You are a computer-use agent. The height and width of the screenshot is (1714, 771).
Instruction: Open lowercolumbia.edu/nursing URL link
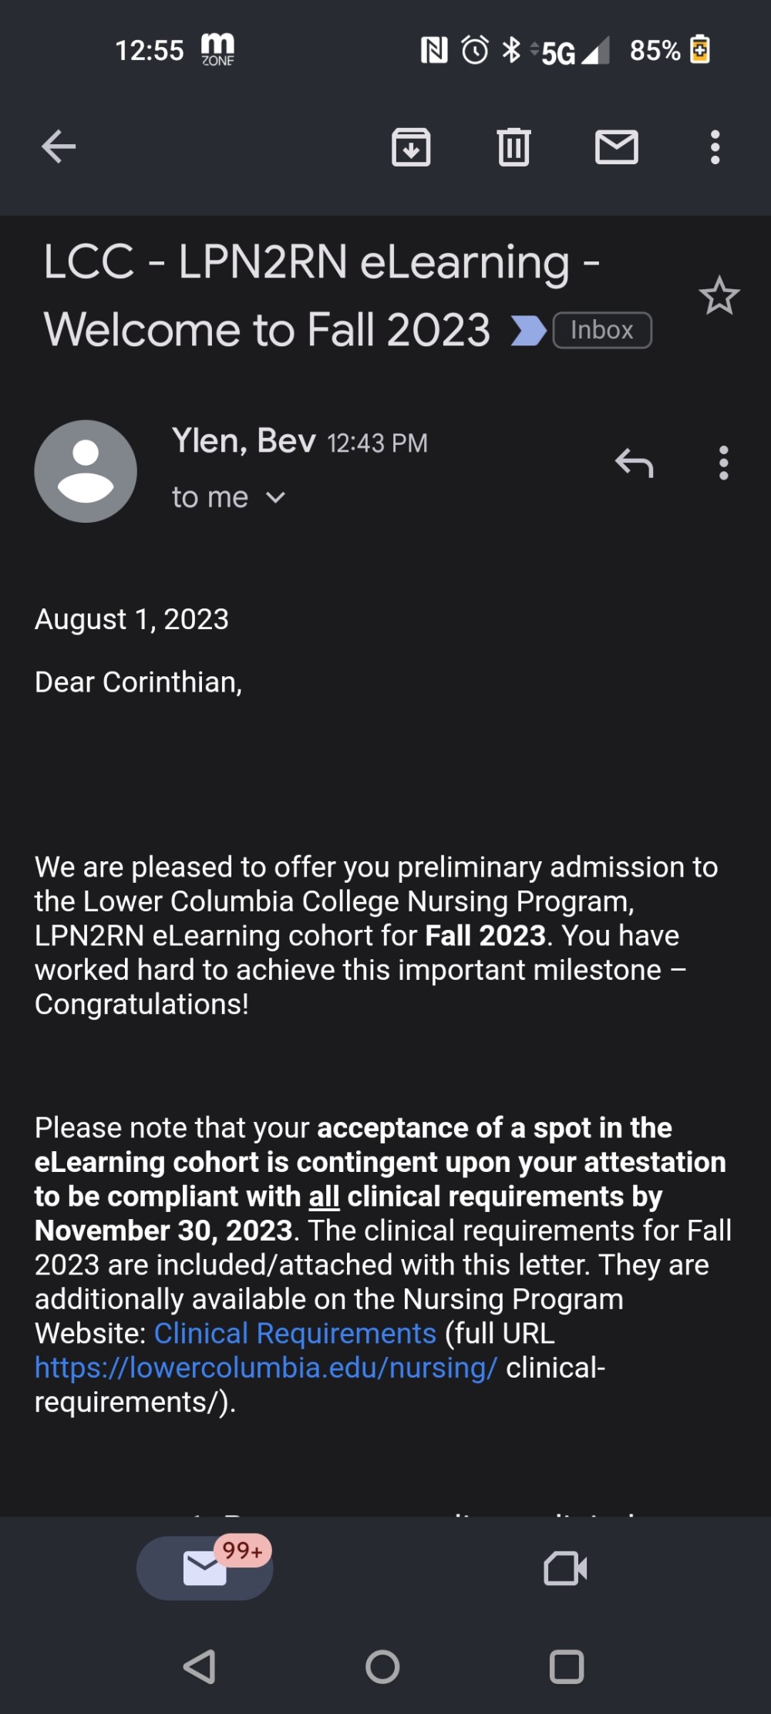click(266, 1367)
